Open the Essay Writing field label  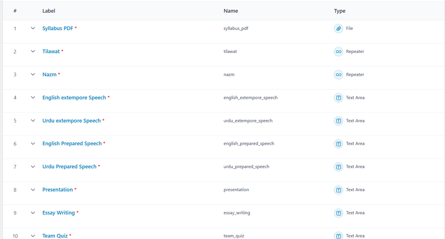point(58,213)
